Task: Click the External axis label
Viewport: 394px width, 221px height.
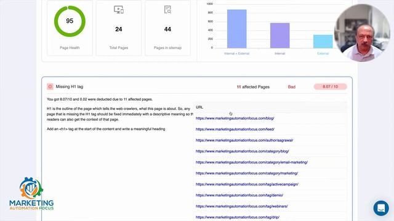Action: coord(323,53)
